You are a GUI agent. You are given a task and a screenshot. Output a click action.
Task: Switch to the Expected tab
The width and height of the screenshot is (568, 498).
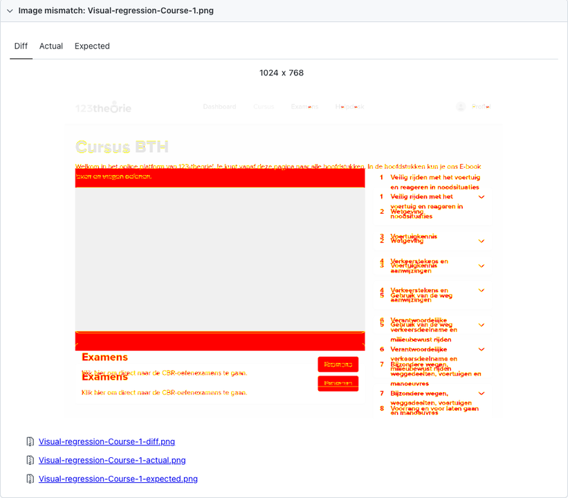[x=91, y=46]
